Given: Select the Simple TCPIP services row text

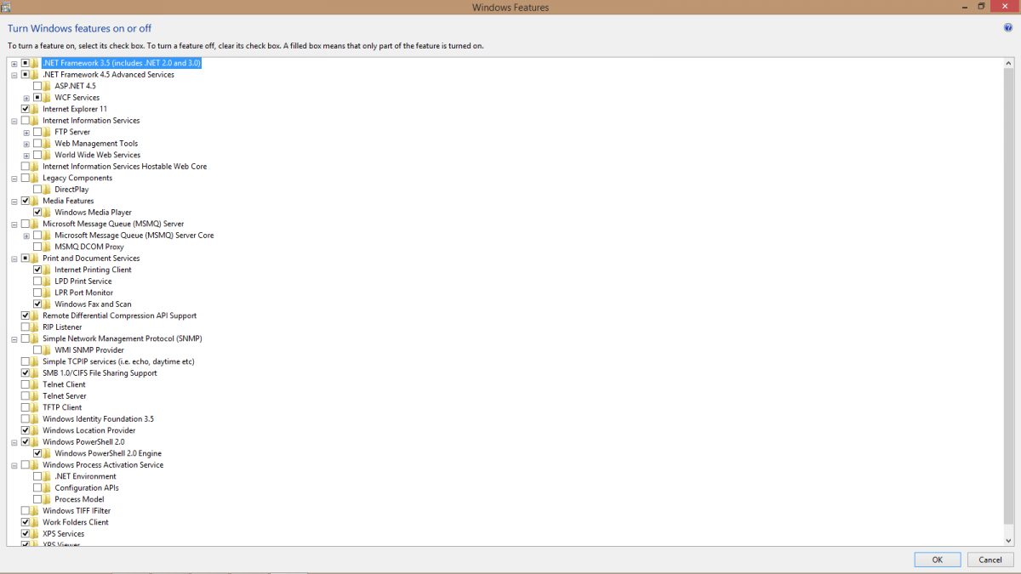Looking at the screenshot, I should pyautogui.click(x=118, y=361).
